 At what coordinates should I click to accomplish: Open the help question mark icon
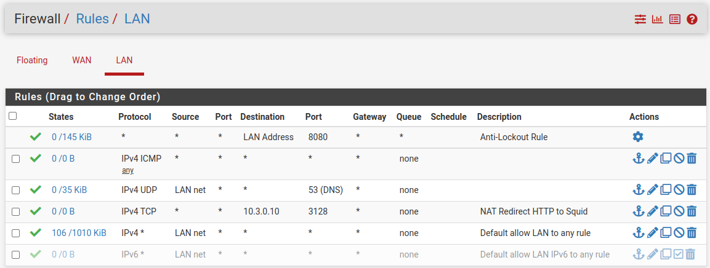click(692, 19)
